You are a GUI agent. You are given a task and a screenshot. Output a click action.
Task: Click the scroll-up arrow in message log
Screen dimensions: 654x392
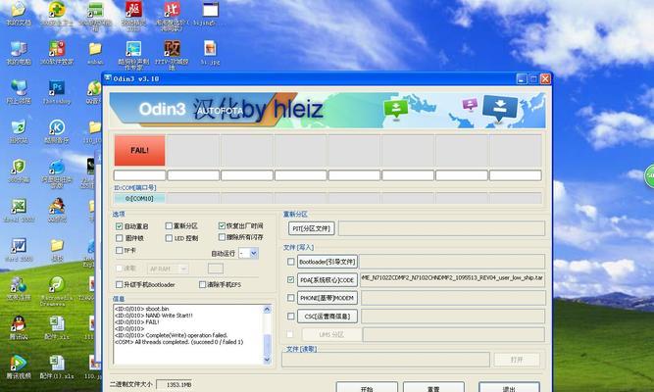[268, 309]
